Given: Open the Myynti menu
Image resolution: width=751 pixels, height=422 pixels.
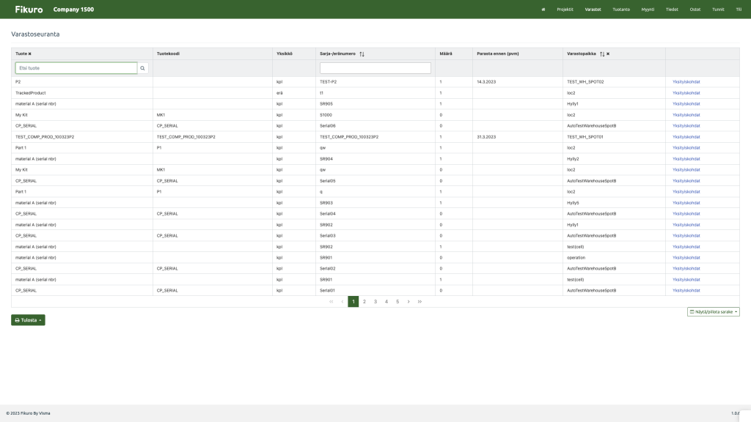Looking at the screenshot, I should 648,10.
